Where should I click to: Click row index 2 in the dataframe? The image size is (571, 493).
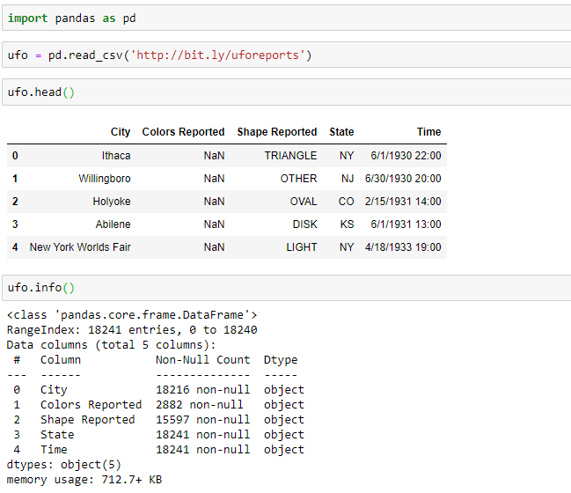(x=15, y=202)
